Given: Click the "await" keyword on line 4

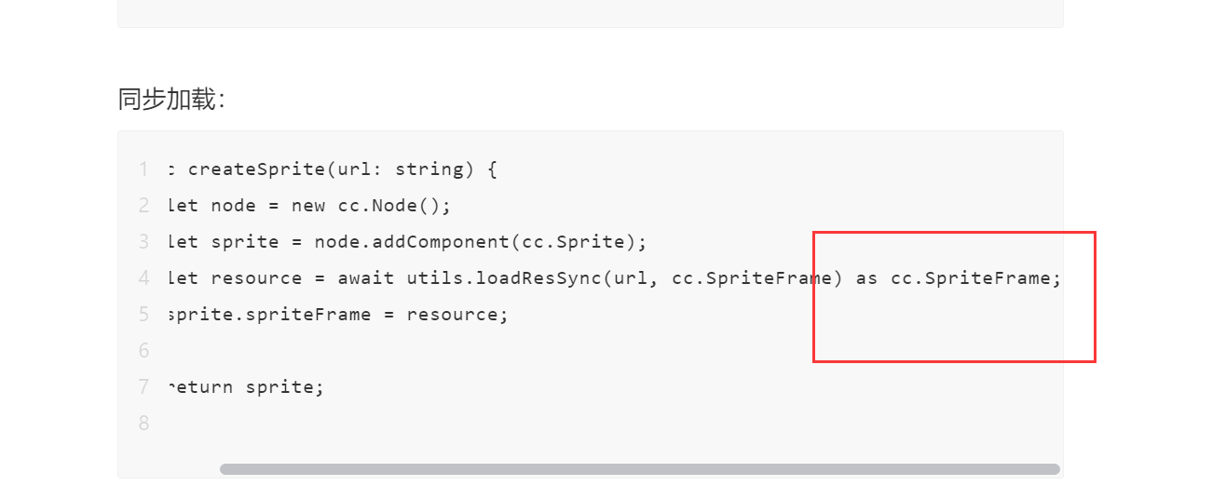Looking at the screenshot, I should coord(366,278).
